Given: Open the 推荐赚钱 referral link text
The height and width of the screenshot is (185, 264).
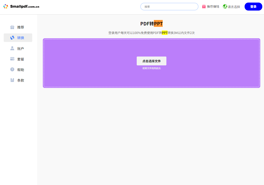Looking at the screenshot, I should pyautogui.click(x=213, y=7).
